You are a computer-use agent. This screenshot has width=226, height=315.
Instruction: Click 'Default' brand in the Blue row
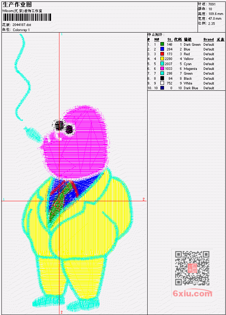click(209, 49)
